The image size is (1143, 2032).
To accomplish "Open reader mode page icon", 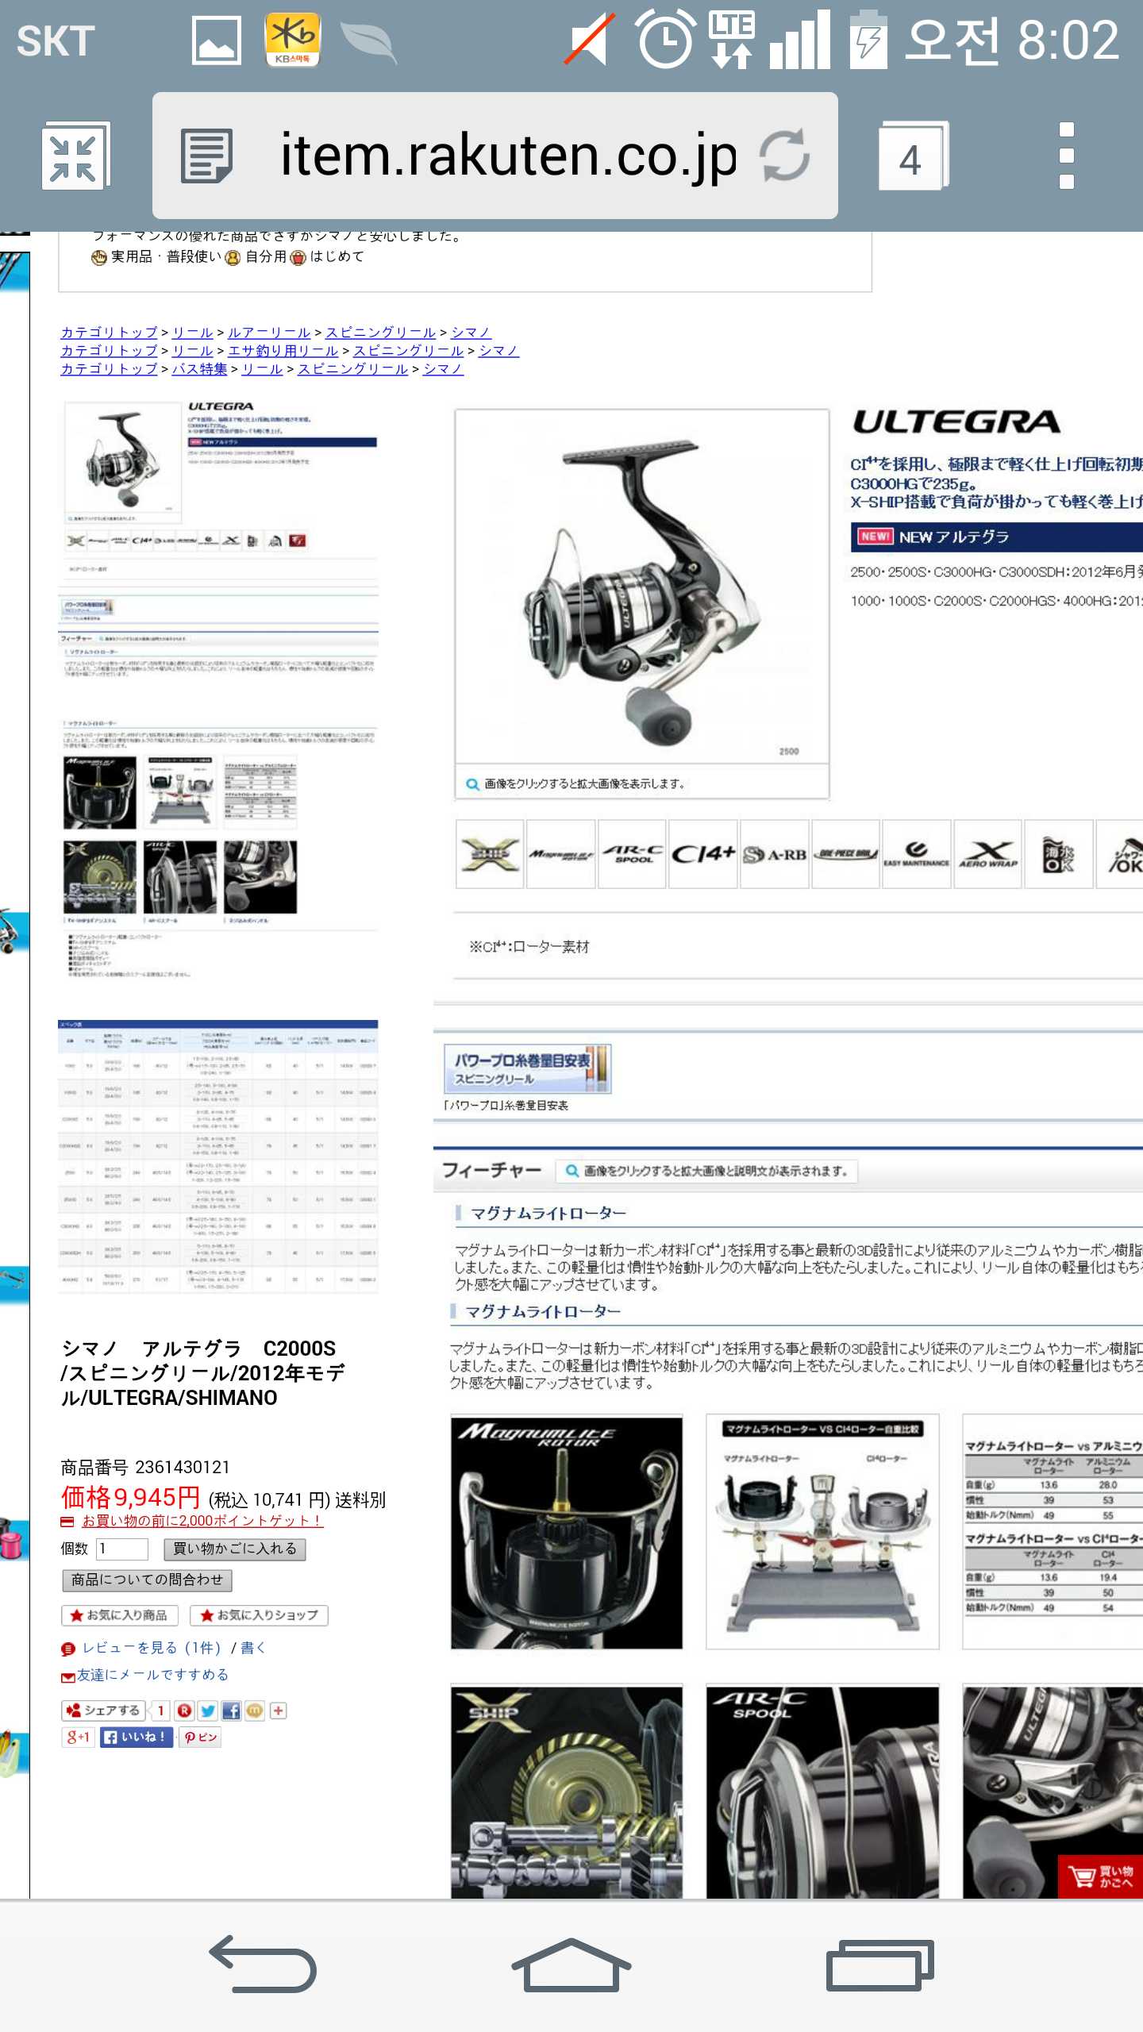I will click(206, 156).
